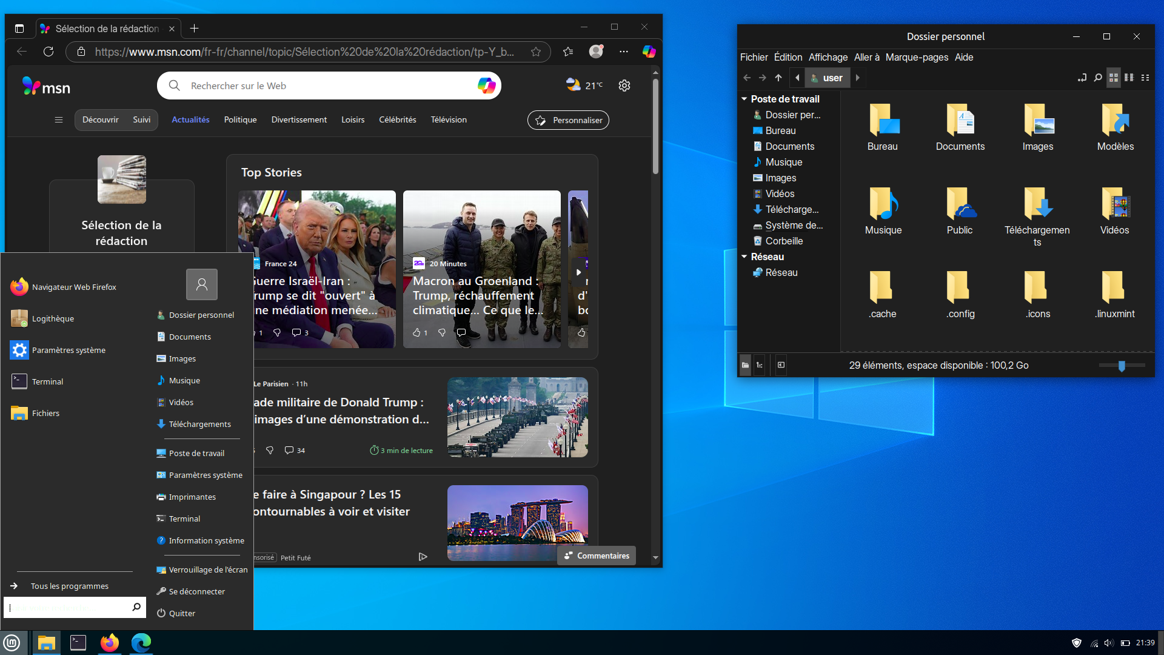Viewport: 1164px width, 655px height.
Task: Open MSN settings gear
Action: point(624,86)
